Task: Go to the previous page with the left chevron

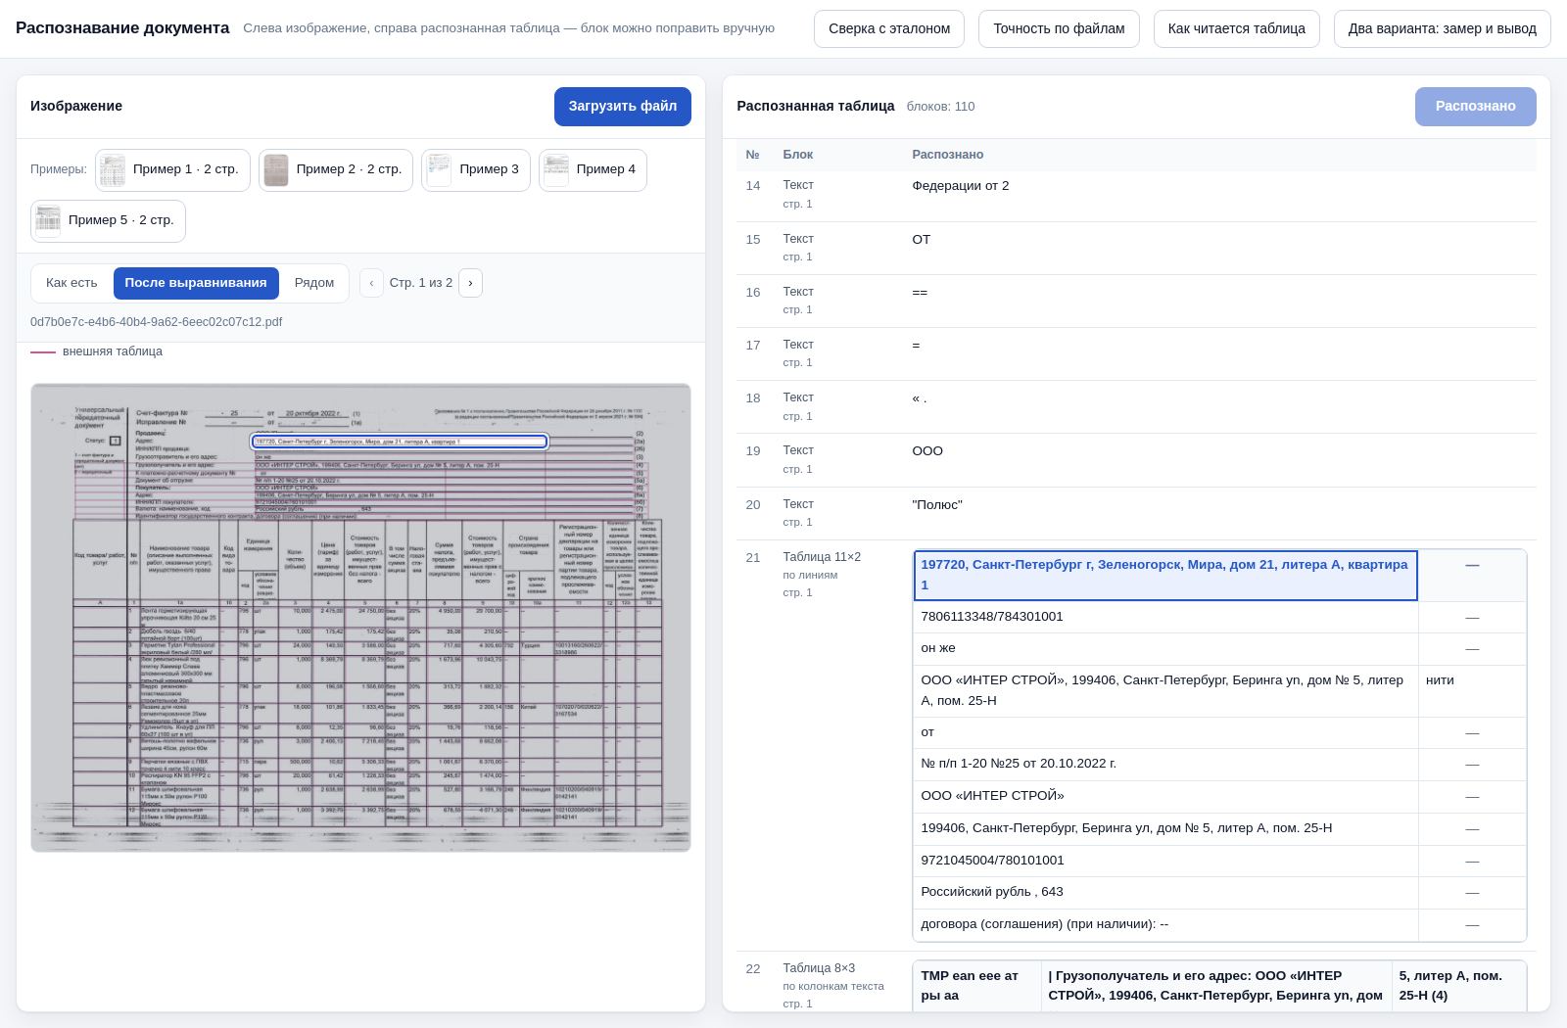Action: click(x=371, y=283)
